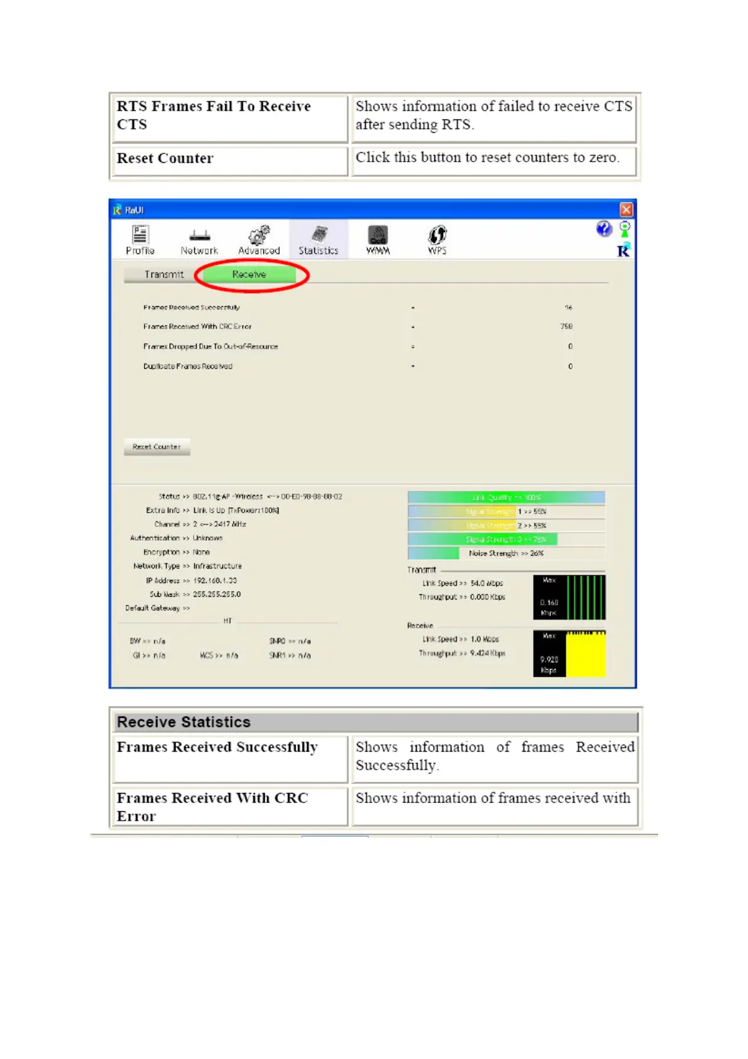This screenshot has height=1059, width=748.
Task: Click the Signal Strength 3 bar
Action: [x=506, y=540]
